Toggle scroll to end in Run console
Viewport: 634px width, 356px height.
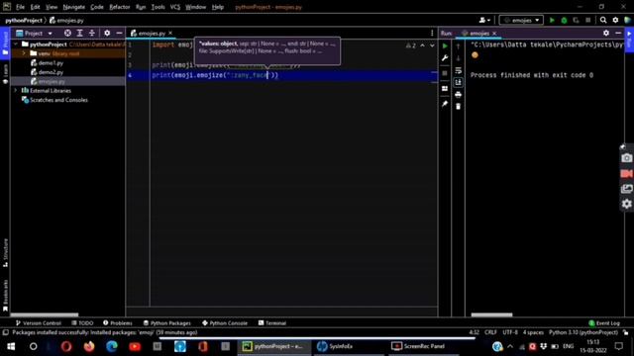tap(458, 82)
